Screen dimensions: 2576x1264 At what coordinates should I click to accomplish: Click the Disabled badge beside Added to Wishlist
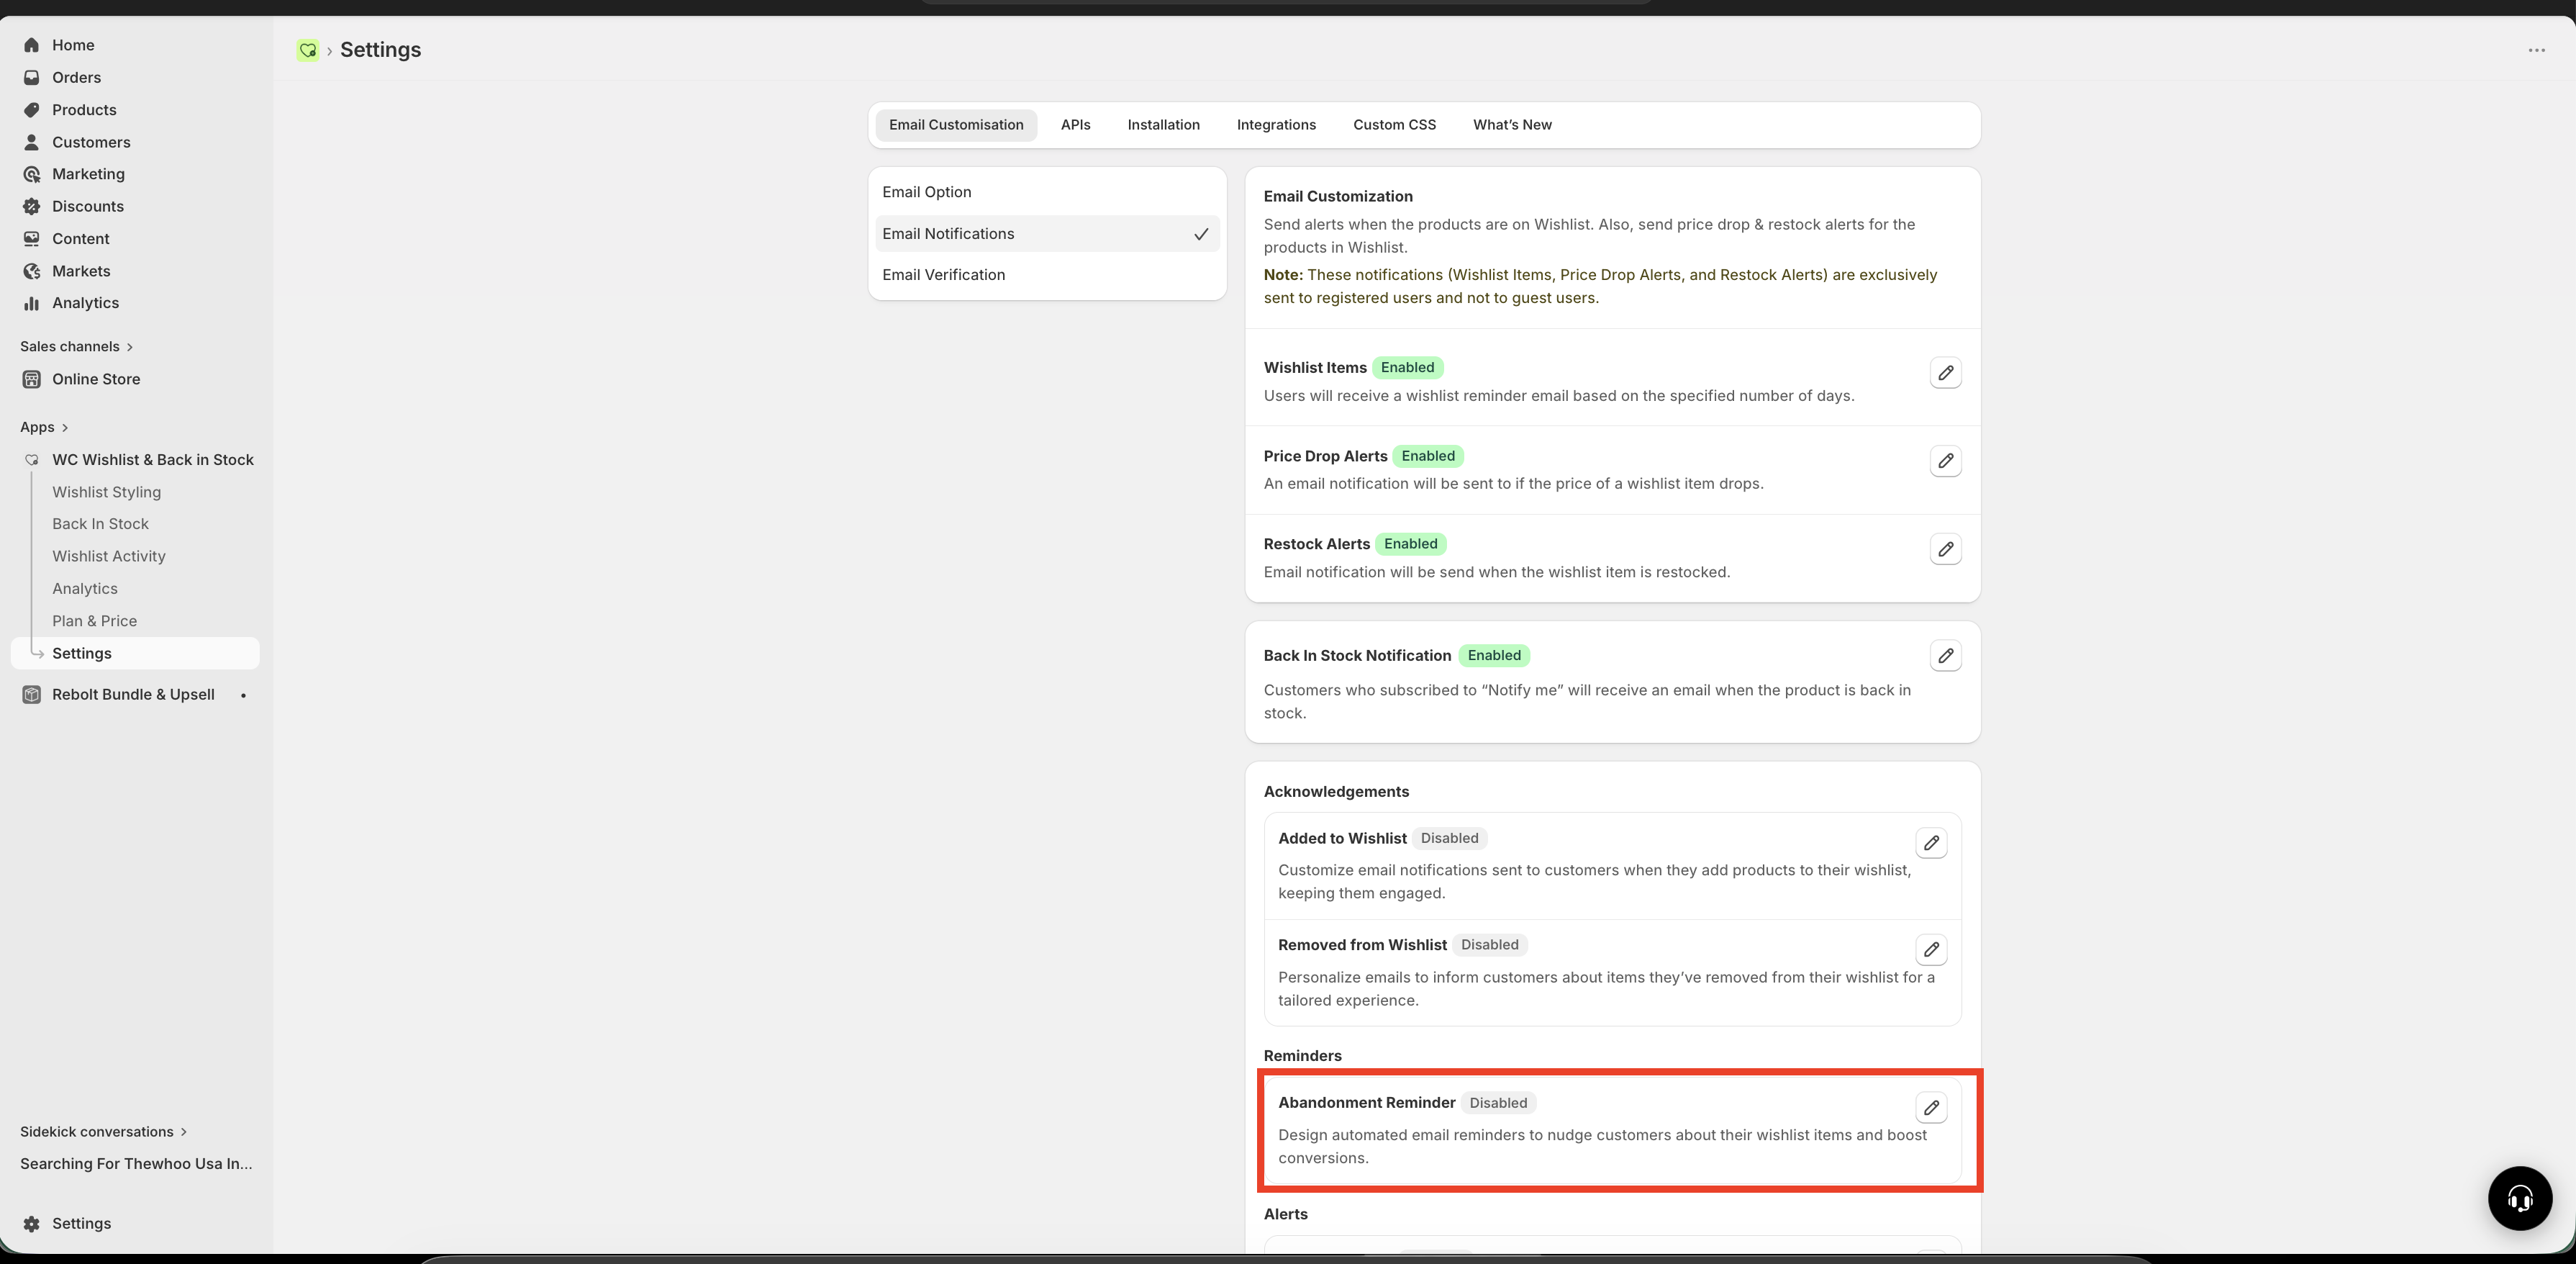click(1449, 838)
